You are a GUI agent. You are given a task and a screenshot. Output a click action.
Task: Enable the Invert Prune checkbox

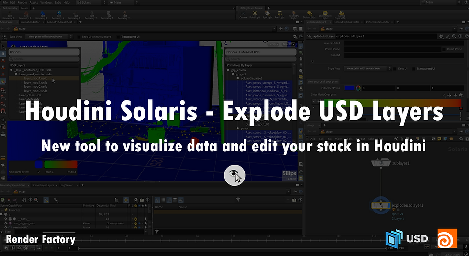pyautogui.click(x=444, y=49)
